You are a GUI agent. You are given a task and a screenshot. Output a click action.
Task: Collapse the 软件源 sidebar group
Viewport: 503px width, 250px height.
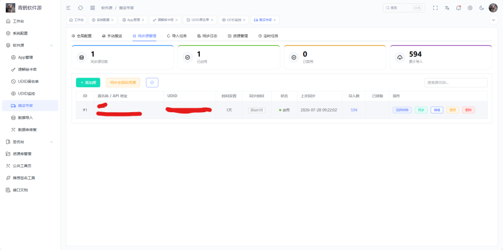click(30, 45)
